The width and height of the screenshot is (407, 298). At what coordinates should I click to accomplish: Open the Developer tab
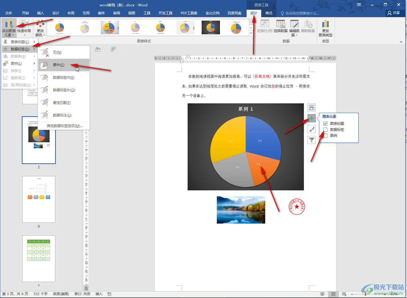166,13
